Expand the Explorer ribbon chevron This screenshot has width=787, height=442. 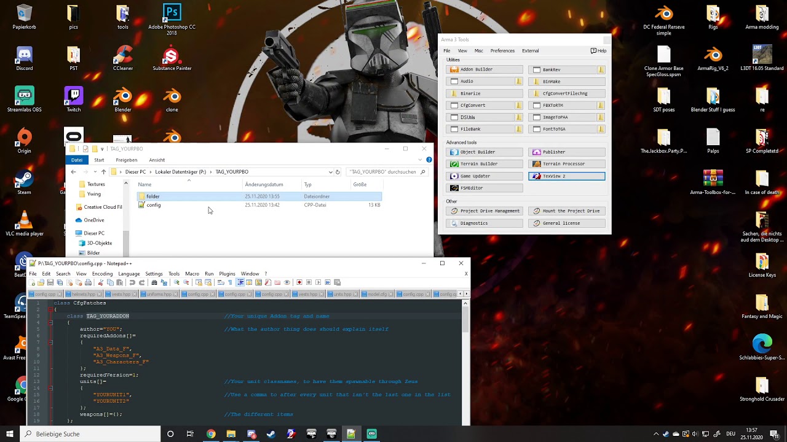click(421, 160)
